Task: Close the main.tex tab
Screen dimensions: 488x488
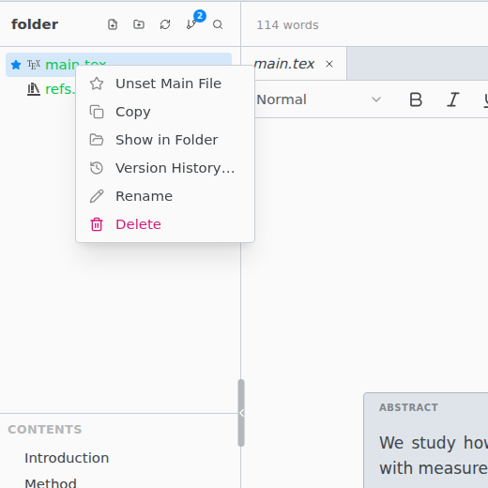Action: [329, 64]
